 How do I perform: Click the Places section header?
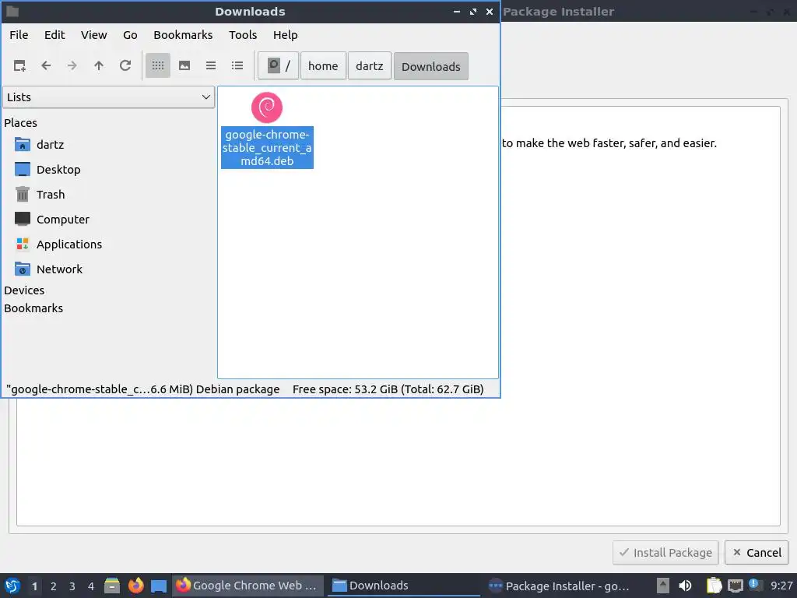click(20, 123)
